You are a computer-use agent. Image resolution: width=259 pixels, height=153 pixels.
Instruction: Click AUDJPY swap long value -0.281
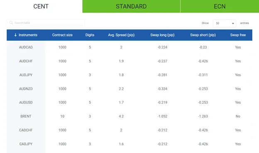pos(162,75)
